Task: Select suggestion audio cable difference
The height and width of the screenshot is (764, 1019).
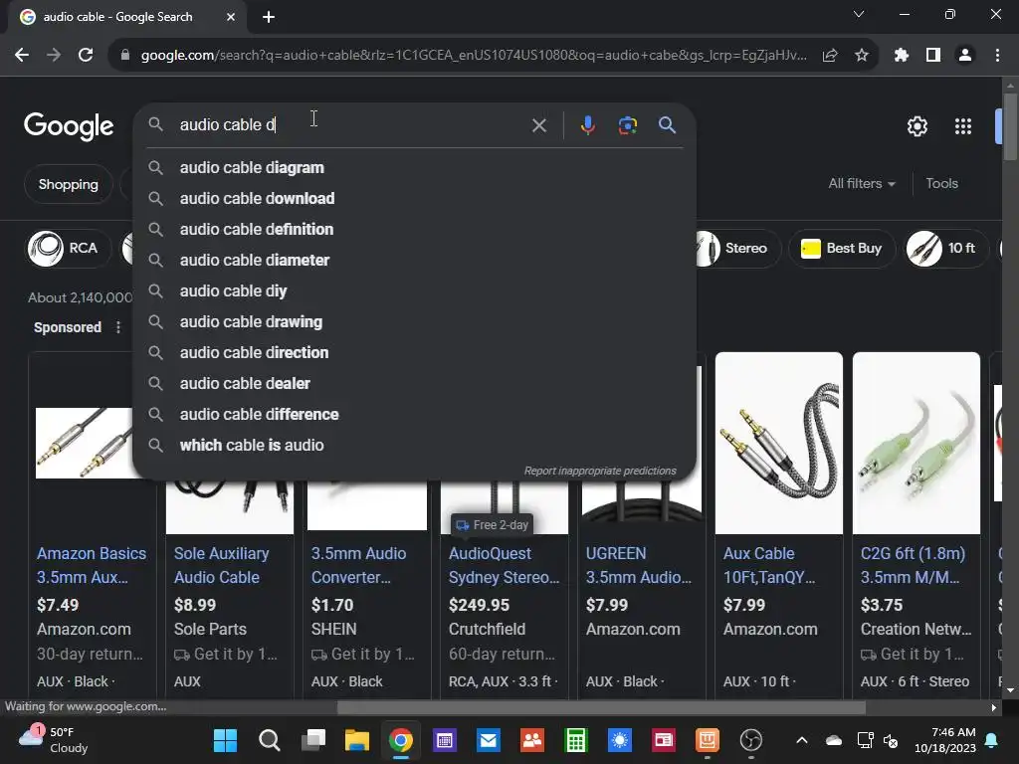Action: pyautogui.click(x=413, y=415)
